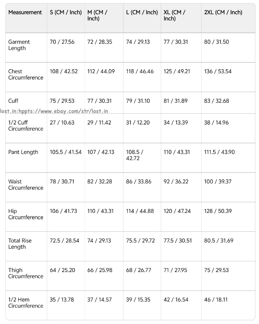This screenshot has width=259, height=324.
Task: Click the "1/2 Hem Circumference" row label
Action: (26, 303)
